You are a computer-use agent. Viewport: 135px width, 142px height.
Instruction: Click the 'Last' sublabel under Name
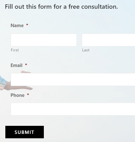click(86, 50)
